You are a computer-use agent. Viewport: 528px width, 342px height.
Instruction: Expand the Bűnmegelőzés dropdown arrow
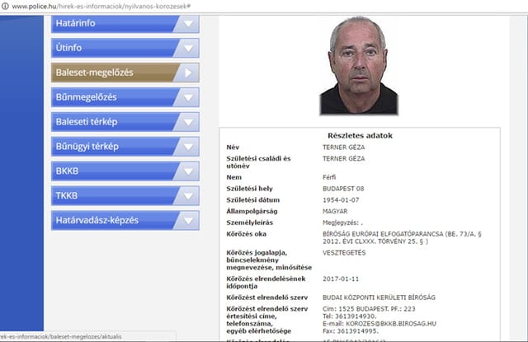tap(188, 97)
